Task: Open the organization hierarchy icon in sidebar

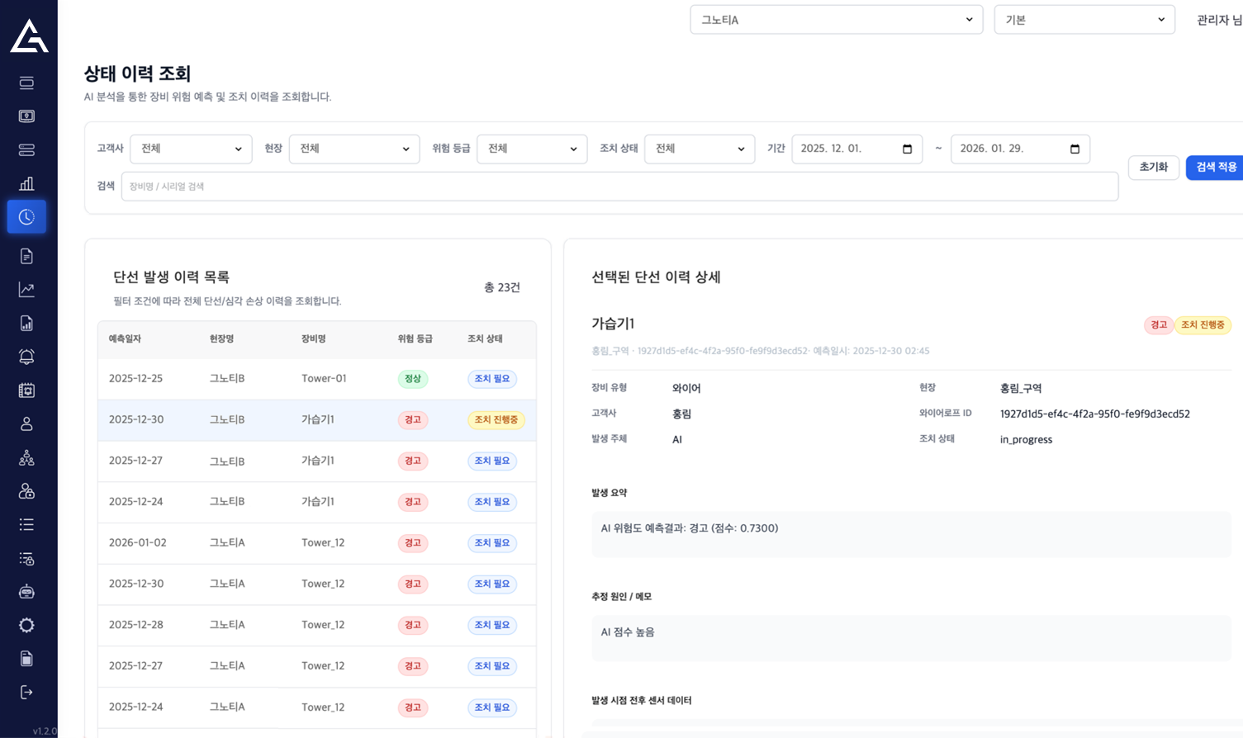Action: coord(26,457)
